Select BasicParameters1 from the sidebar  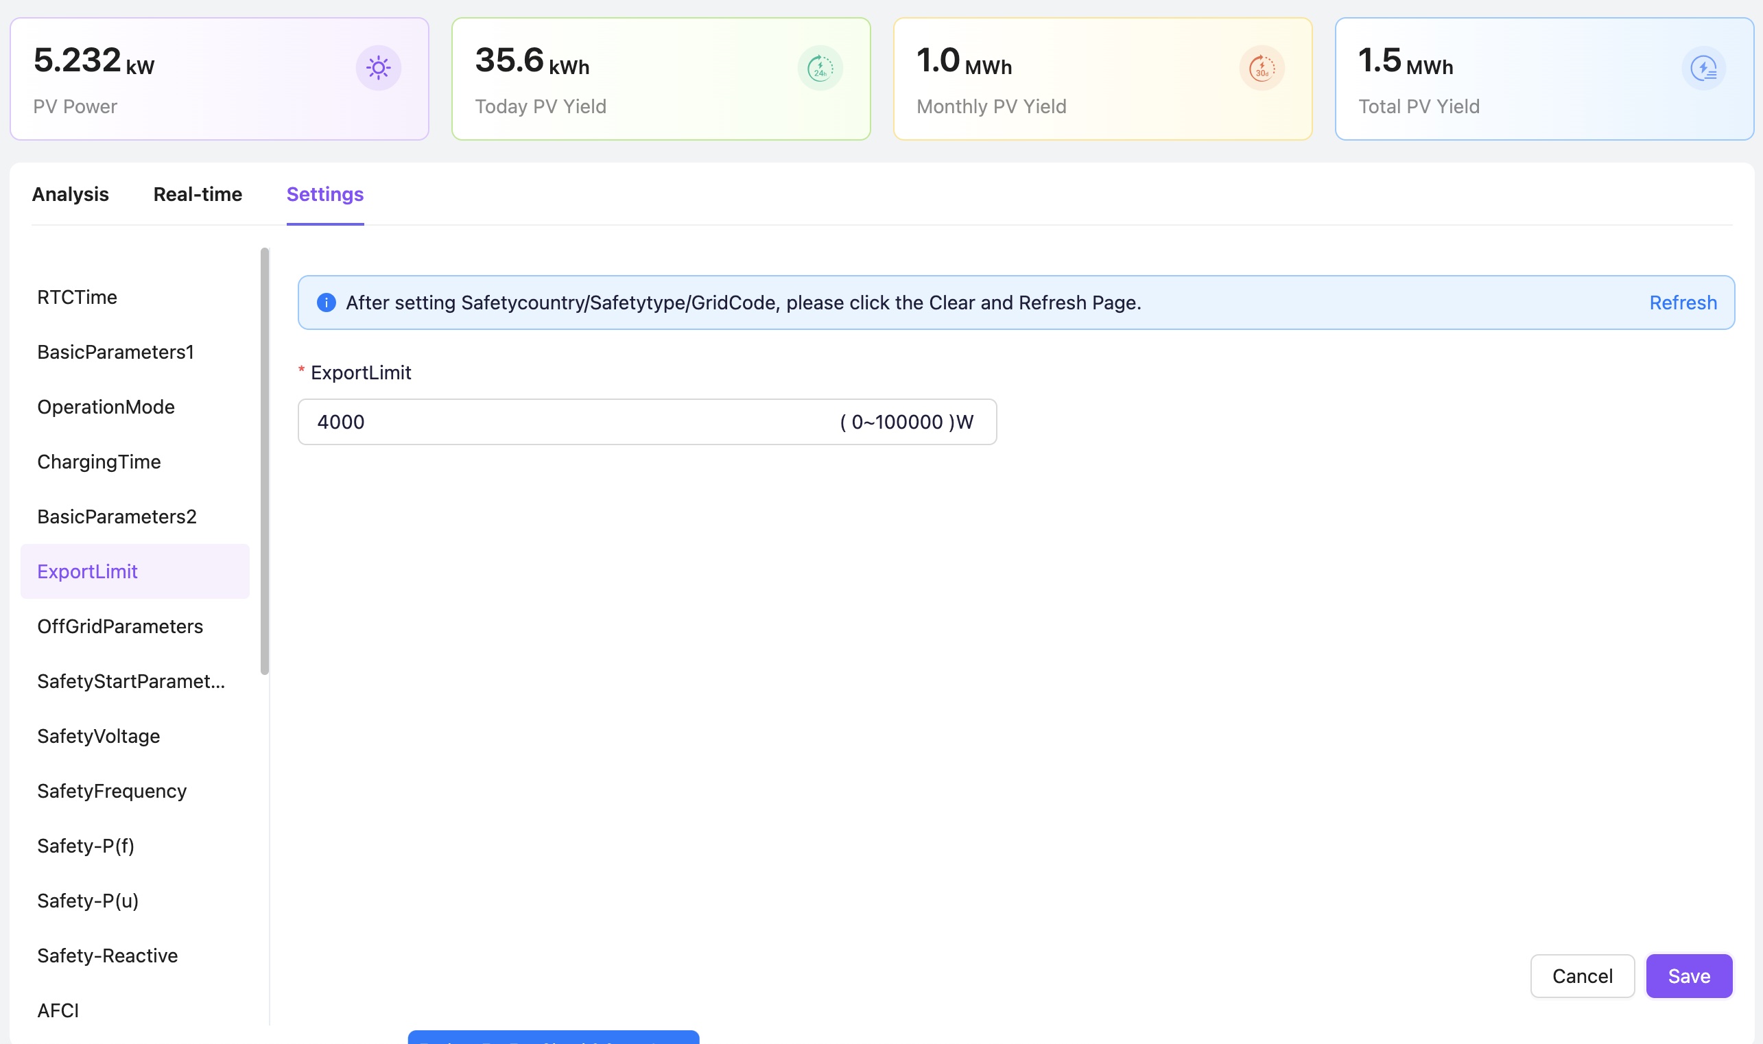115,352
